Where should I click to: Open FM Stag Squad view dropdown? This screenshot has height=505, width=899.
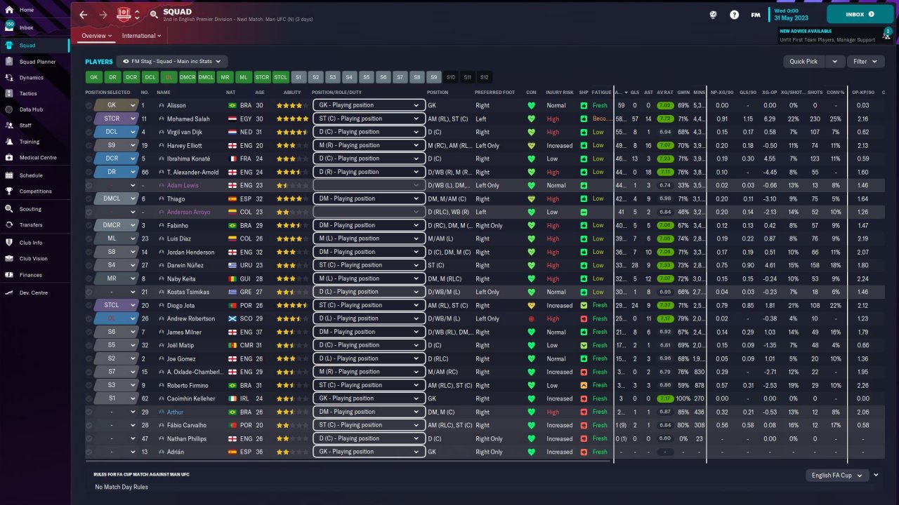(x=172, y=61)
